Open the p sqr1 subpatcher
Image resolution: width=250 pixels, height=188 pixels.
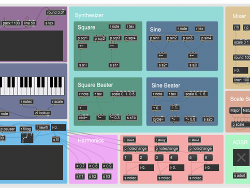83,38
